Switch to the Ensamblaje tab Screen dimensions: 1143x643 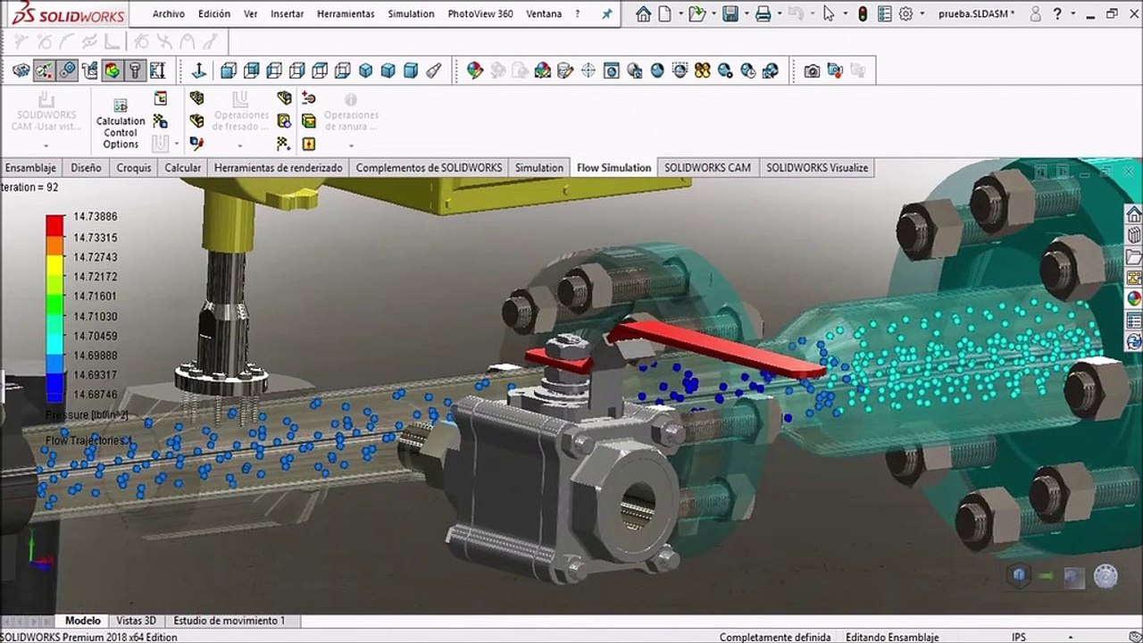coord(31,168)
